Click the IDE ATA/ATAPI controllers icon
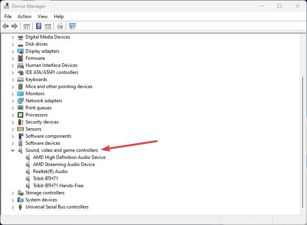Image resolution: width=307 pixels, height=225 pixels. (20, 72)
